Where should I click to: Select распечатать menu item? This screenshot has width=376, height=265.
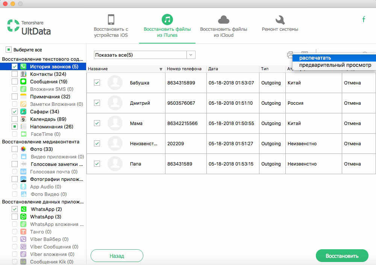click(x=334, y=58)
